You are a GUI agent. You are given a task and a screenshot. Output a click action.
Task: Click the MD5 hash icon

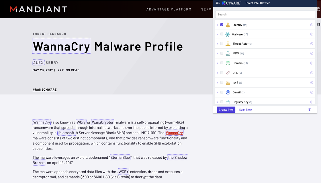click(228, 53)
